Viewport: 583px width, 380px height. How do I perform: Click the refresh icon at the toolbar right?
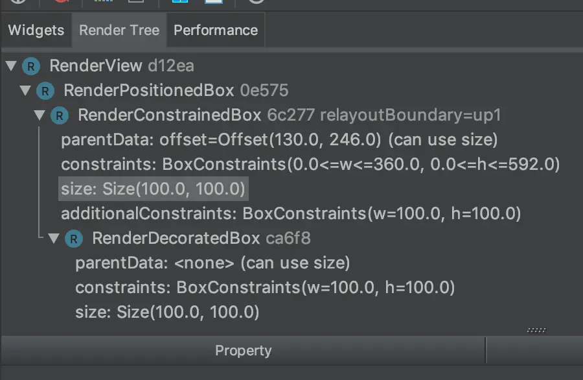[255, 3]
